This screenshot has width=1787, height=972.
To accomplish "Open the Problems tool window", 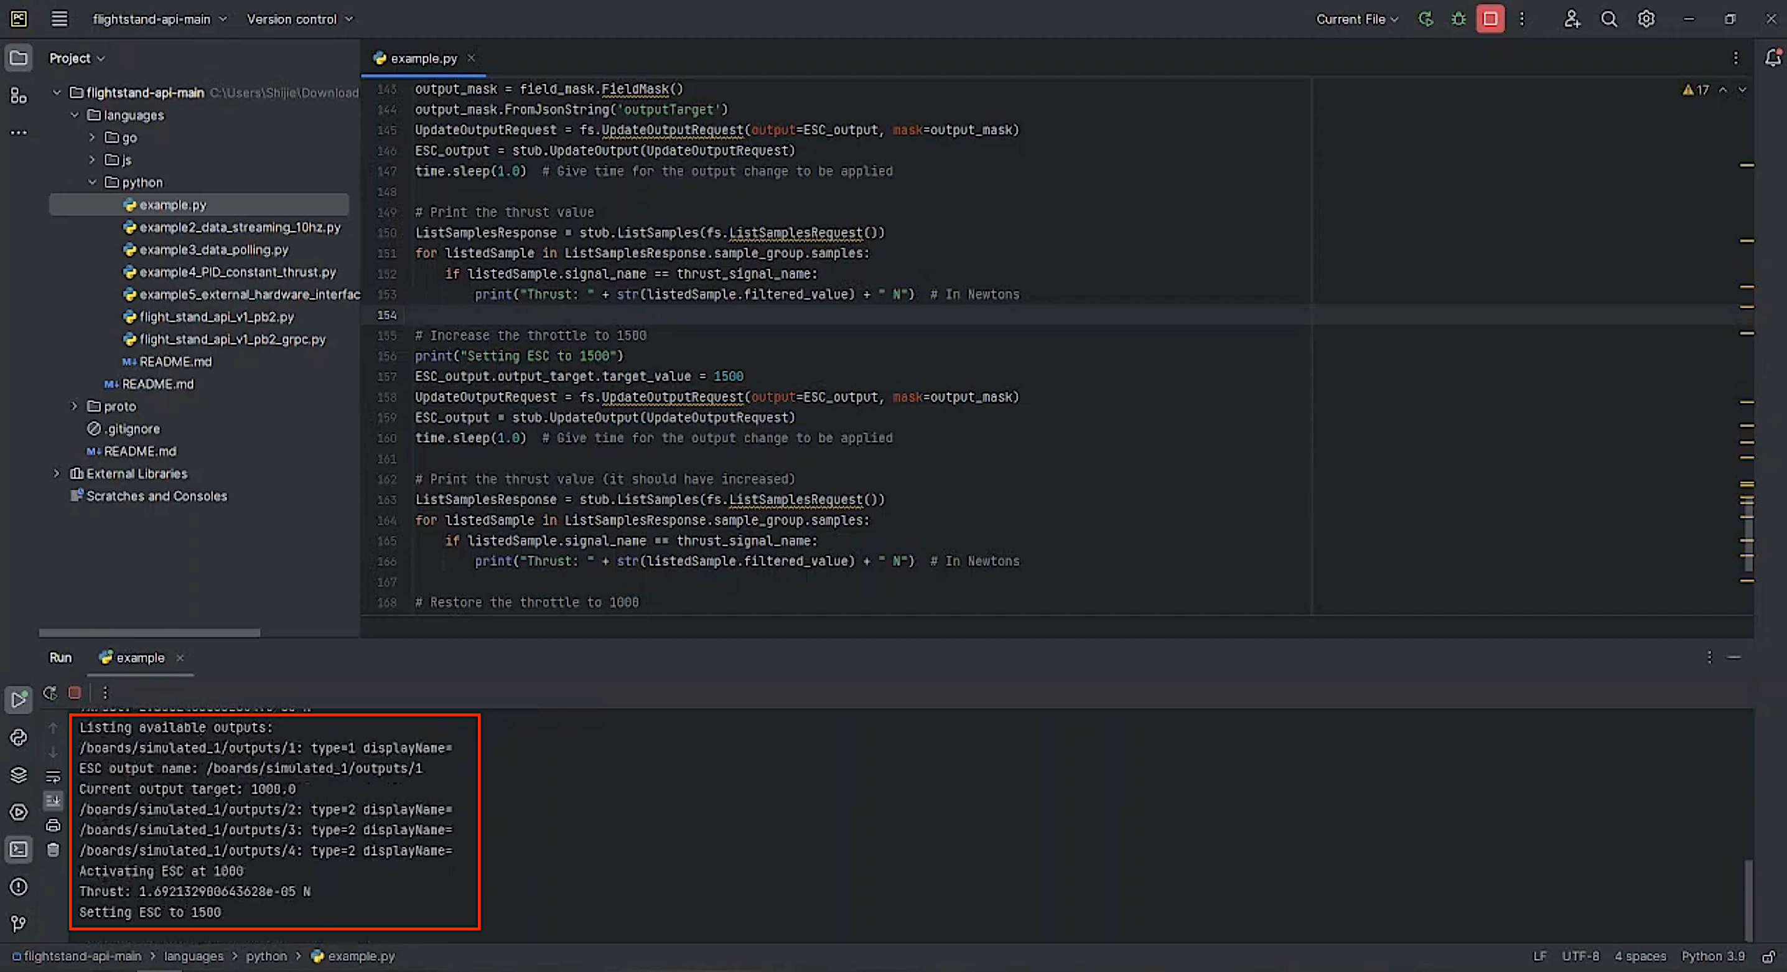I will (19, 887).
